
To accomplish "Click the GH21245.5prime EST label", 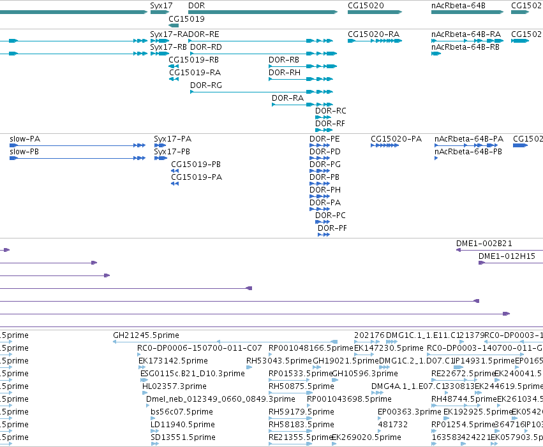I will [x=145, y=335].
